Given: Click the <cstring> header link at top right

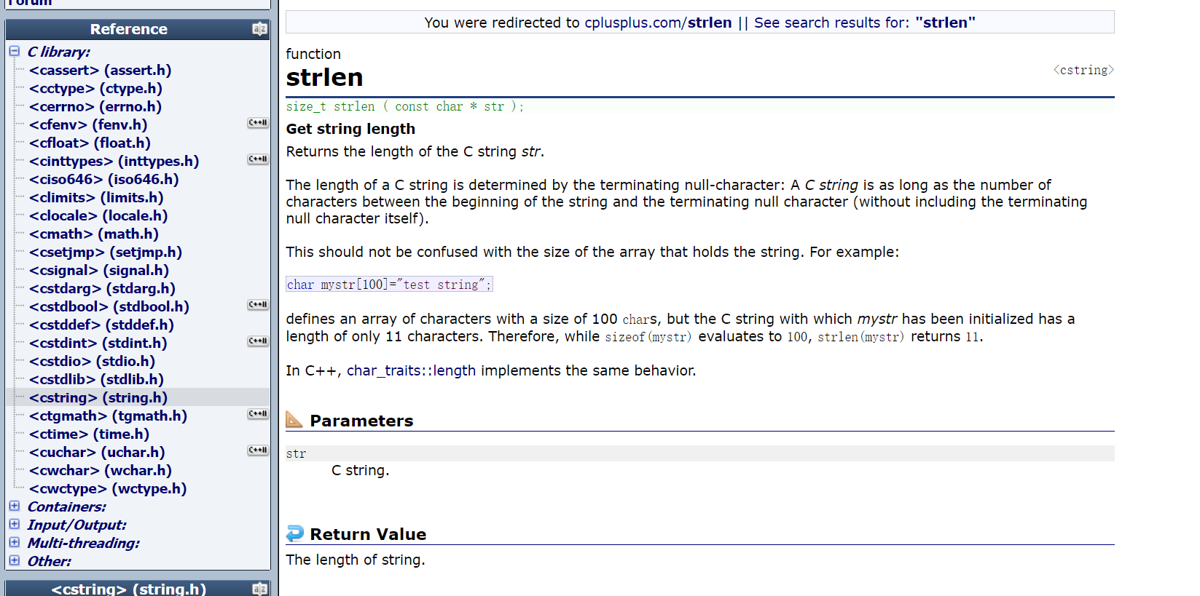Looking at the screenshot, I should (x=1083, y=70).
